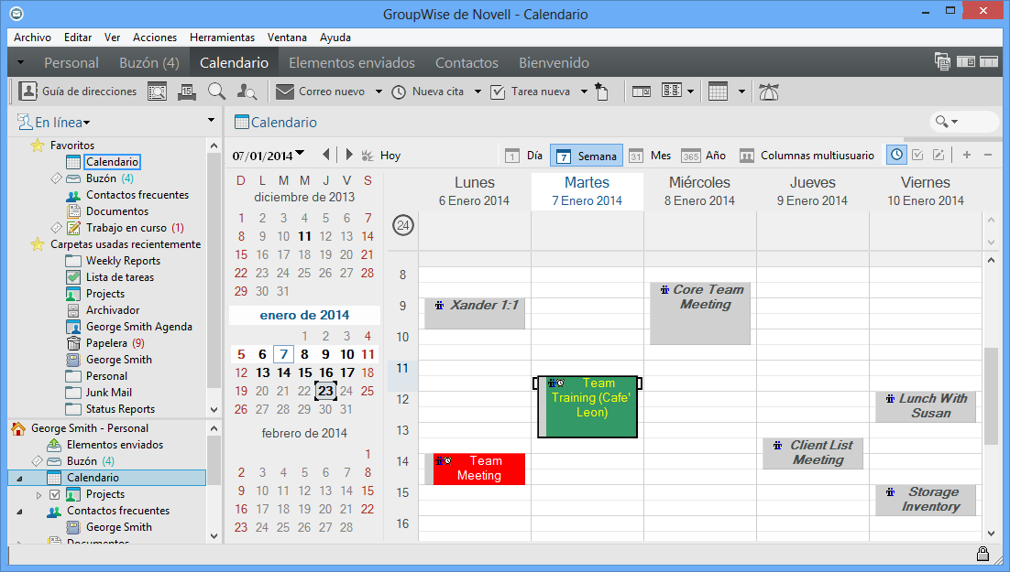The image size is (1010, 572).
Task: Go to next week arrow
Action: point(349,155)
